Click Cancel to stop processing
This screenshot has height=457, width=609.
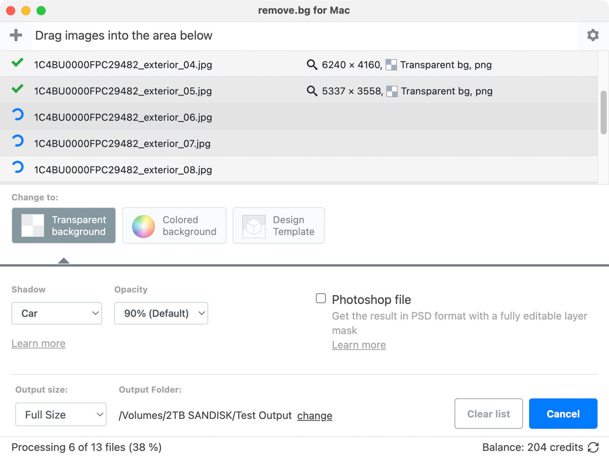tap(563, 413)
